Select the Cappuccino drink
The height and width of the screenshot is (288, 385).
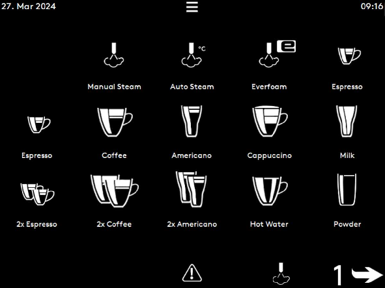point(270,121)
